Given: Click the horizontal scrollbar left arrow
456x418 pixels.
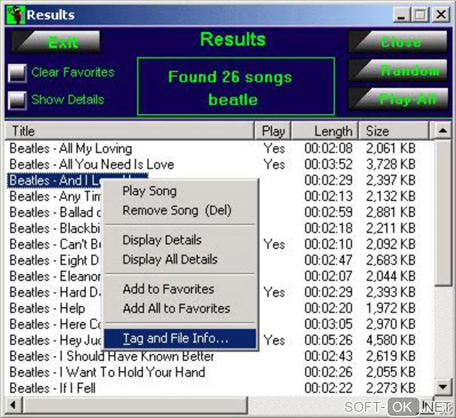Looking at the screenshot, I should [13, 405].
